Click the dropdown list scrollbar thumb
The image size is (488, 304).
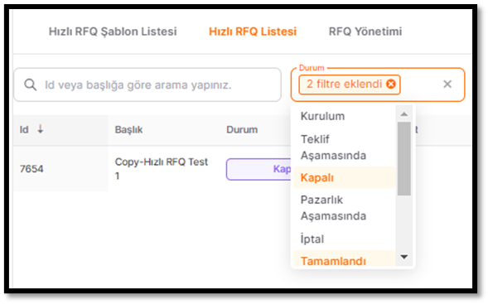pos(404,159)
